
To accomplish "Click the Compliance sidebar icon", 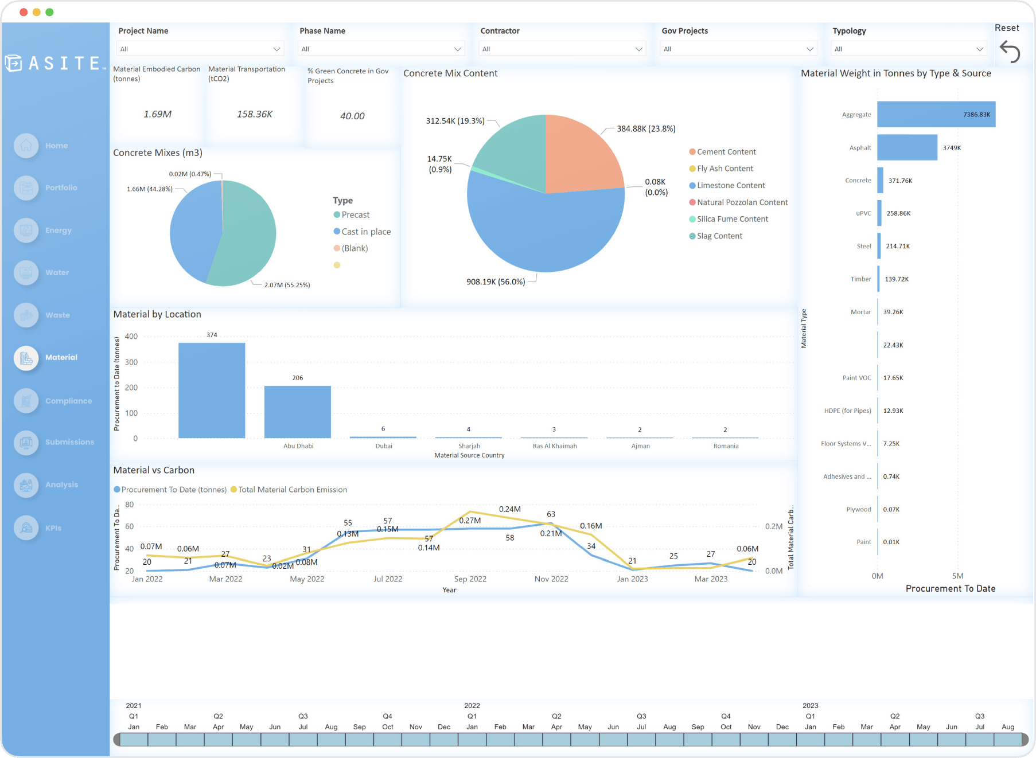I will [26, 400].
